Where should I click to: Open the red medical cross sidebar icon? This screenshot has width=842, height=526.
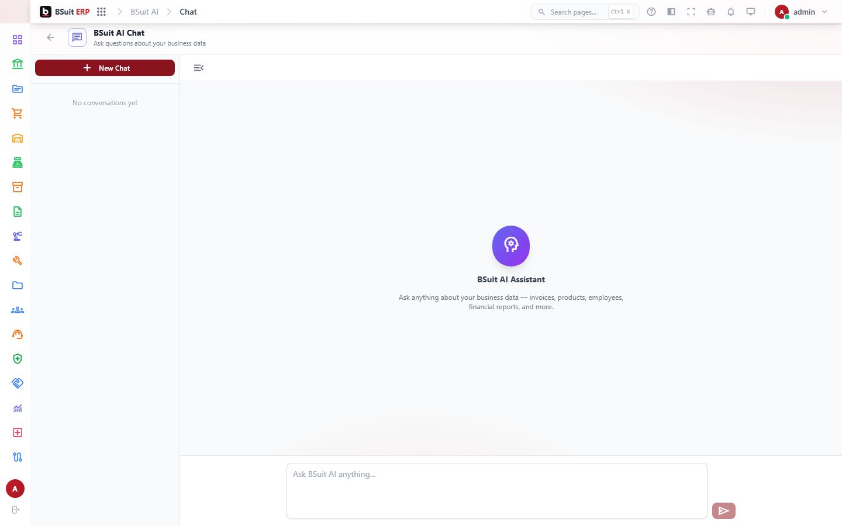point(18,432)
